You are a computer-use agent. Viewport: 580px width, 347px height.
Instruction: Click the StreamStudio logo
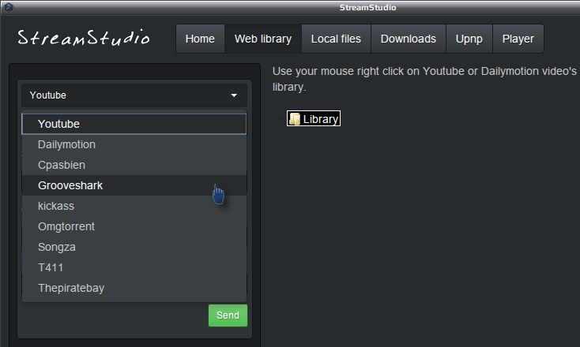coord(84,38)
